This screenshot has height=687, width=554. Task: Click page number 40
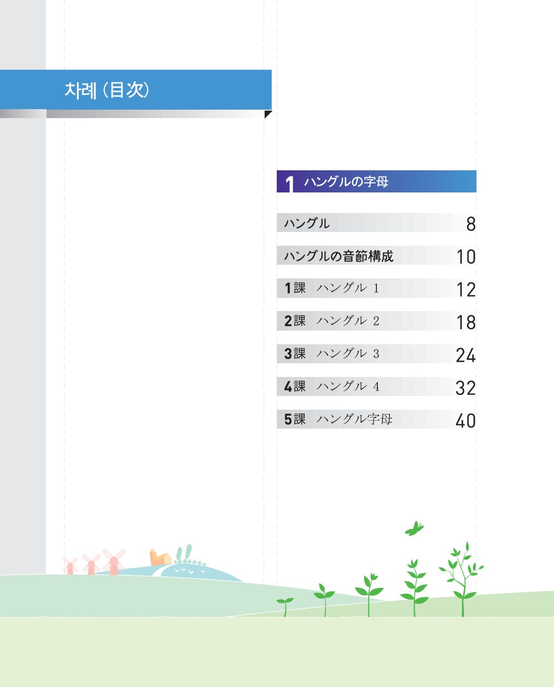point(465,421)
